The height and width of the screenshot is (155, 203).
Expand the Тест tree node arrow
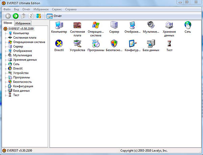click(x=6, y=95)
